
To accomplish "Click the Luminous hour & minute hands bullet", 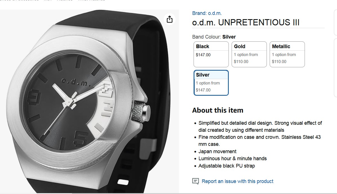I will (x=232, y=159).
